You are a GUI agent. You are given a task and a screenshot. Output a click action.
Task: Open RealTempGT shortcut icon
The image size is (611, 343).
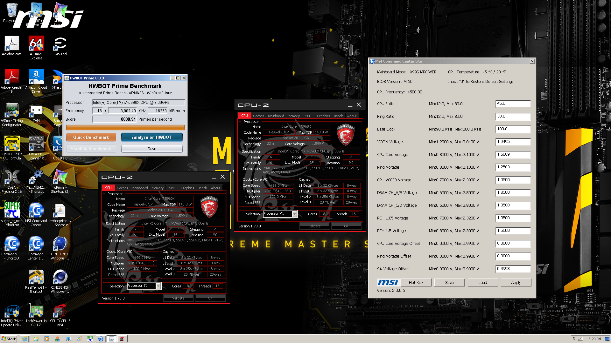36,281
